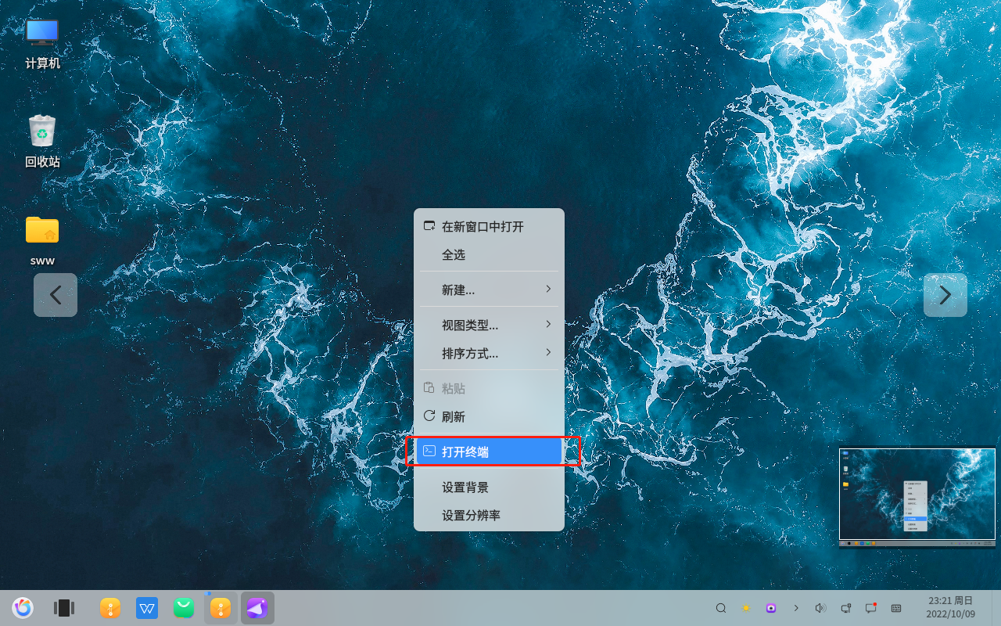Open the purple screenshot tool taskbar icon
Screen dimensions: 1001x626
pyautogui.click(x=257, y=607)
